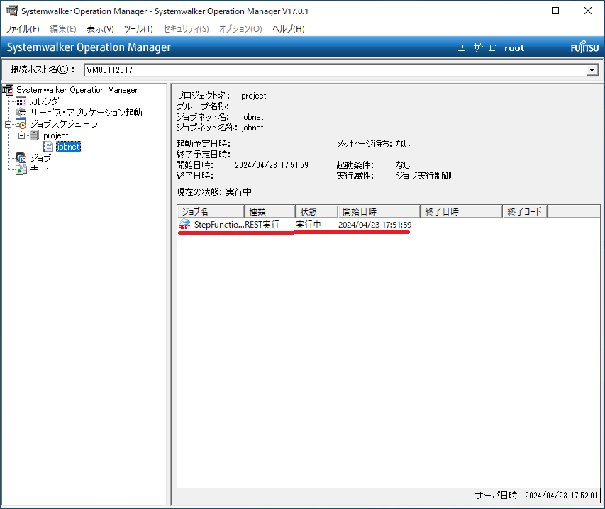Select the StepFunction job row
605x509 pixels.
[218, 225]
